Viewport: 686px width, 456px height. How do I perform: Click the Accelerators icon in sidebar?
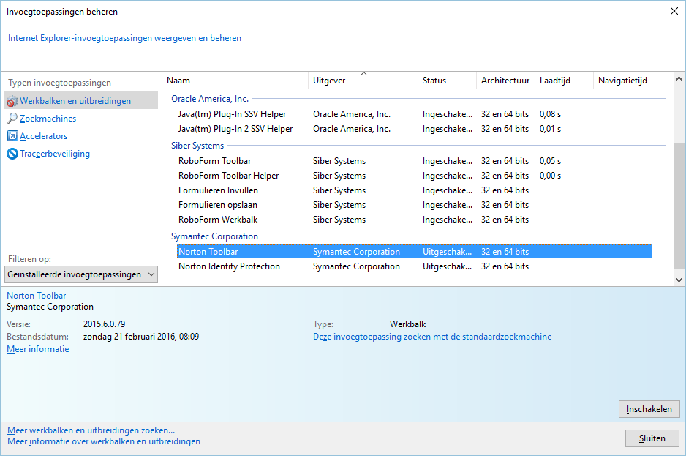coord(12,136)
